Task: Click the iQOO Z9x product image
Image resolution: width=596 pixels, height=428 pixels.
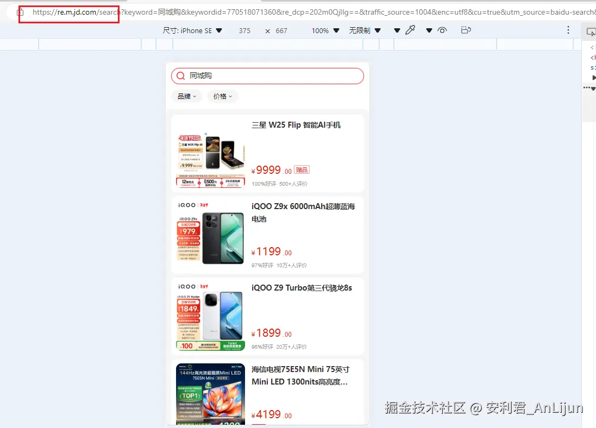Action: [211, 235]
